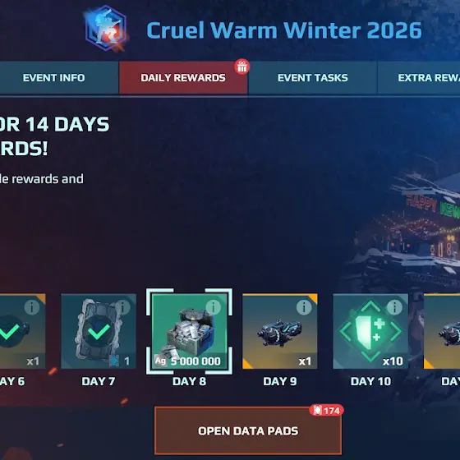The image size is (460, 460).
Task: Open the info icon on Day 6 reward
Action: [32, 307]
